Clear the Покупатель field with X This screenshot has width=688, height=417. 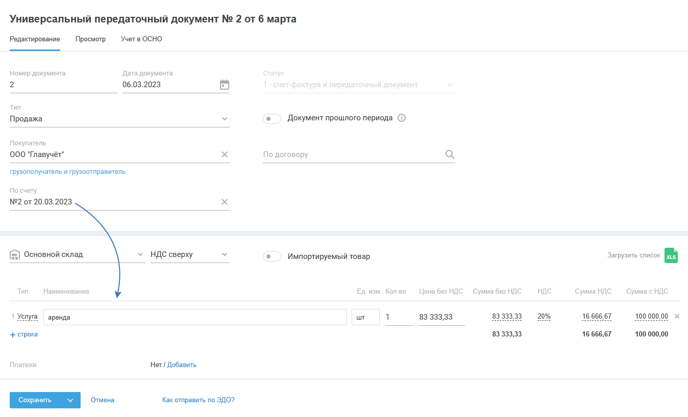pyautogui.click(x=225, y=154)
